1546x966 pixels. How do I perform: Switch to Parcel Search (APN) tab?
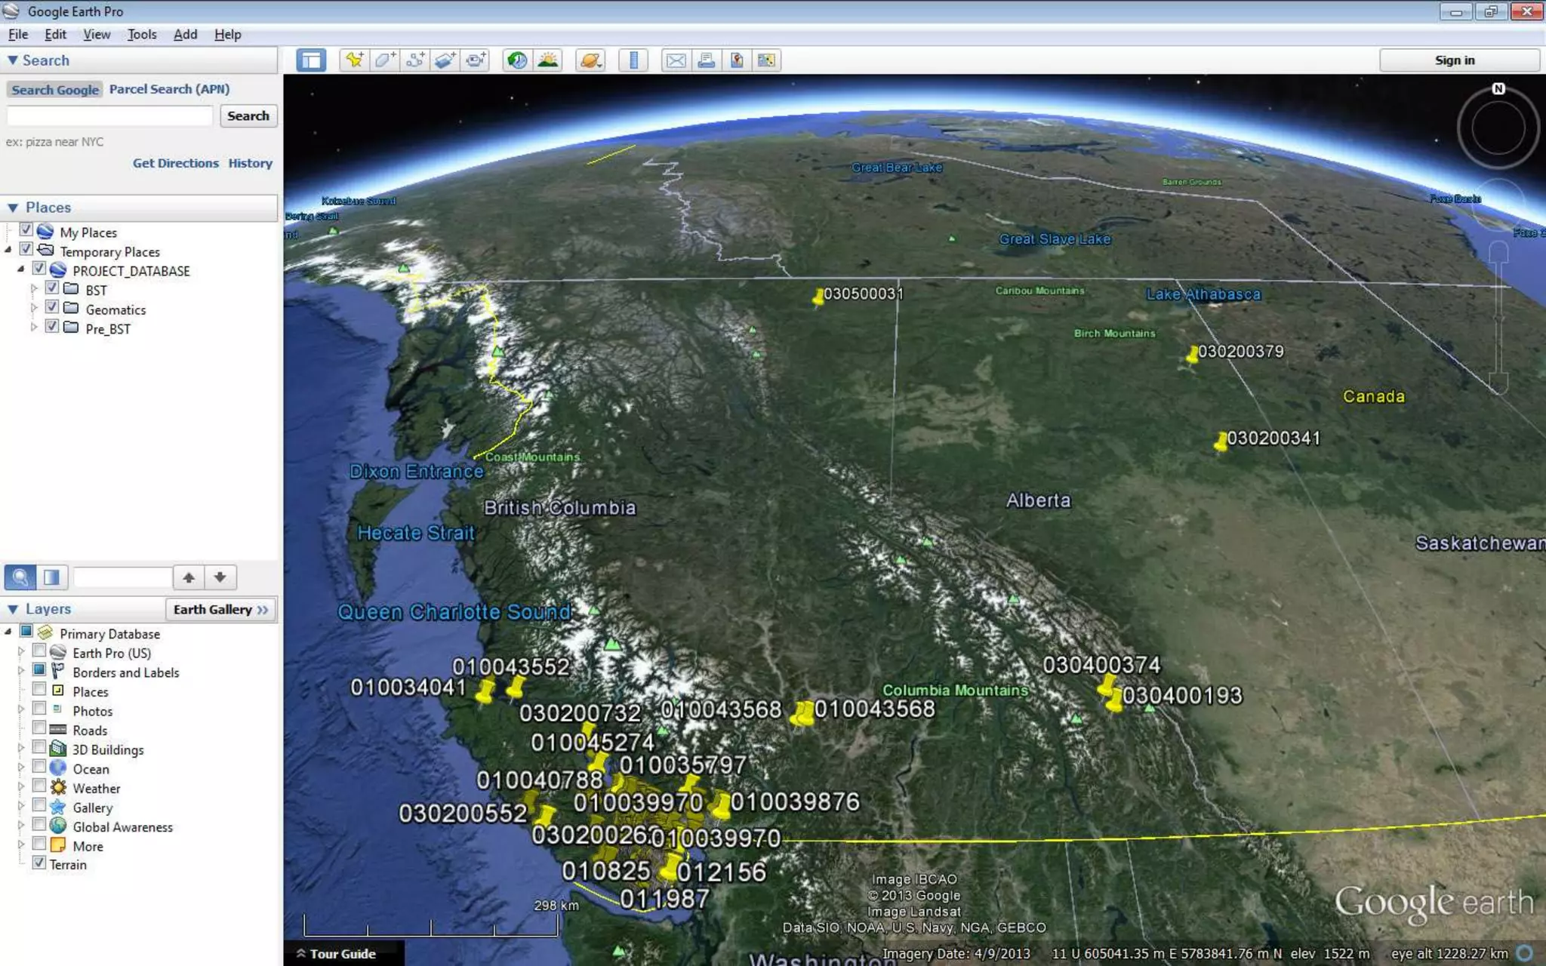point(169,89)
